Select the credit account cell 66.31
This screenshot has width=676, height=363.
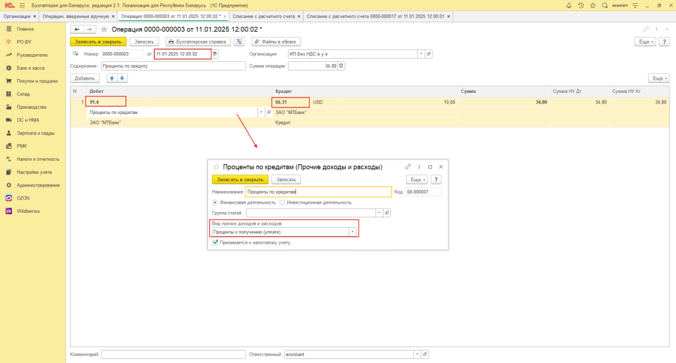290,102
